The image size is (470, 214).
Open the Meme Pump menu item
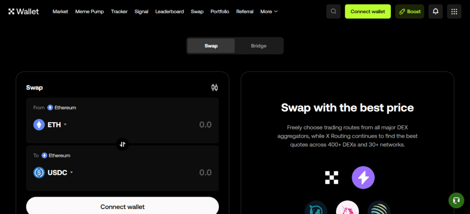(x=90, y=11)
